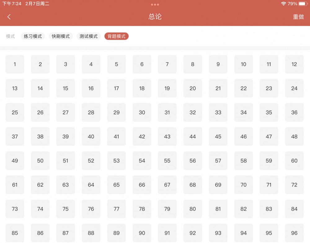The height and width of the screenshot is (243, 310).
Task: Jump to question 55
Action: [x=167, y=160]
